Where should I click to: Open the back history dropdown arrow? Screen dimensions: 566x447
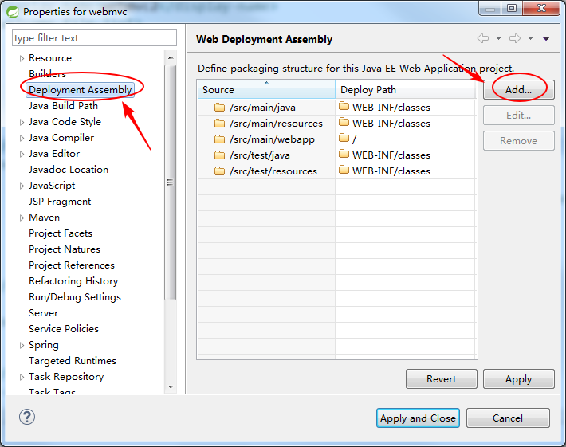click(x=498, y=38)
